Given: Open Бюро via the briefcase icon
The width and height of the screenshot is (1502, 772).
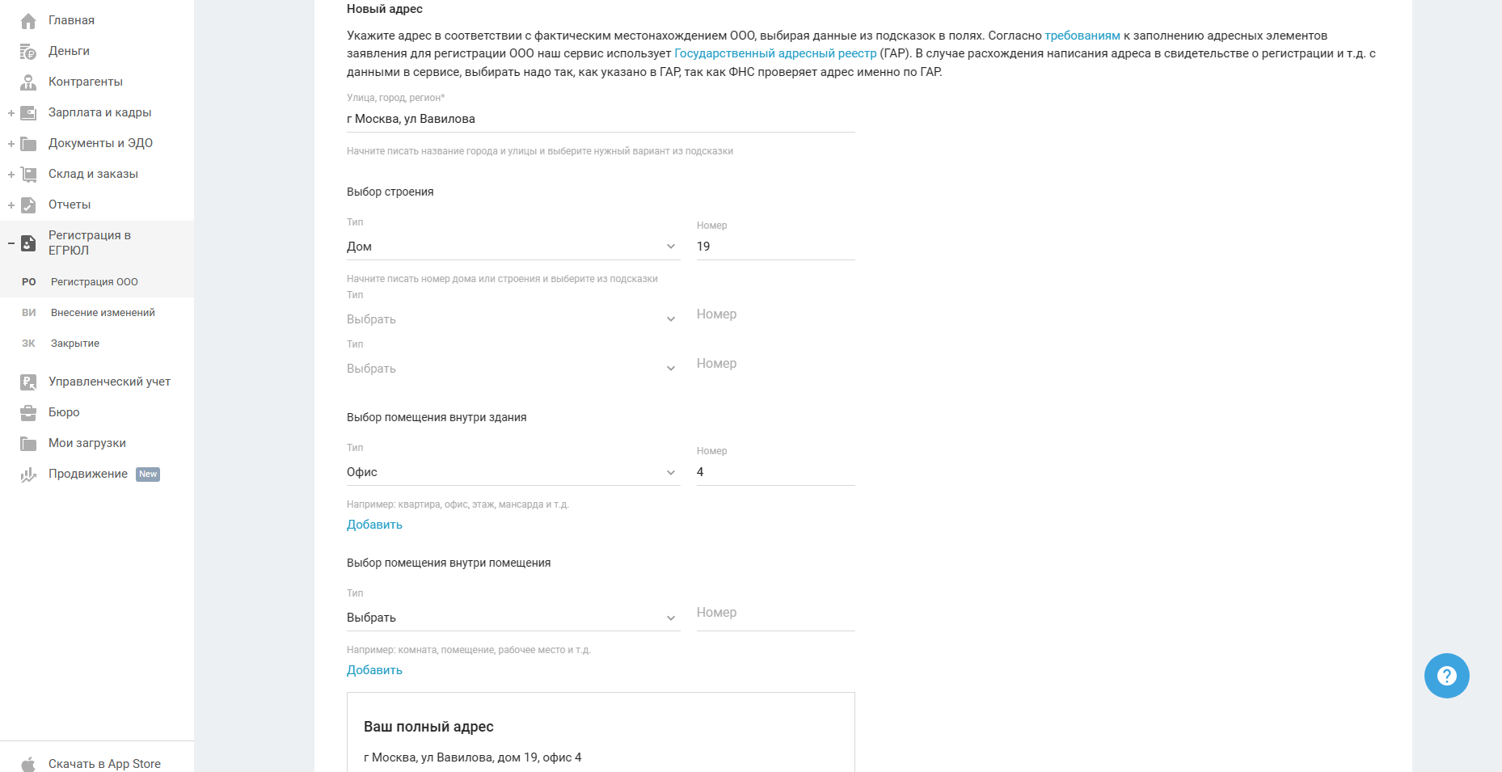Looking at the screenshot, I should 28,413.
